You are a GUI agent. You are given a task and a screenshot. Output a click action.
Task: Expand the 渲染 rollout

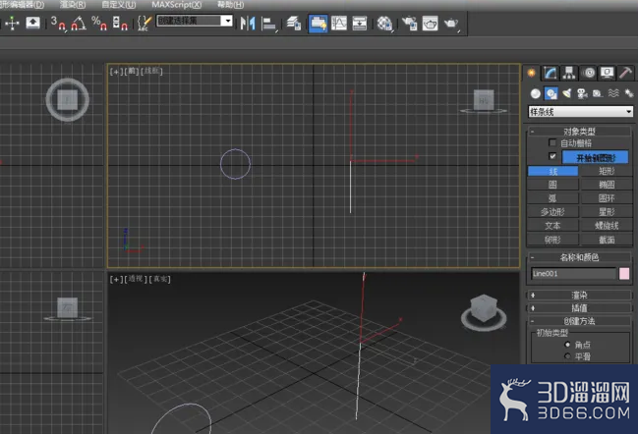click(x=579, y=295)
